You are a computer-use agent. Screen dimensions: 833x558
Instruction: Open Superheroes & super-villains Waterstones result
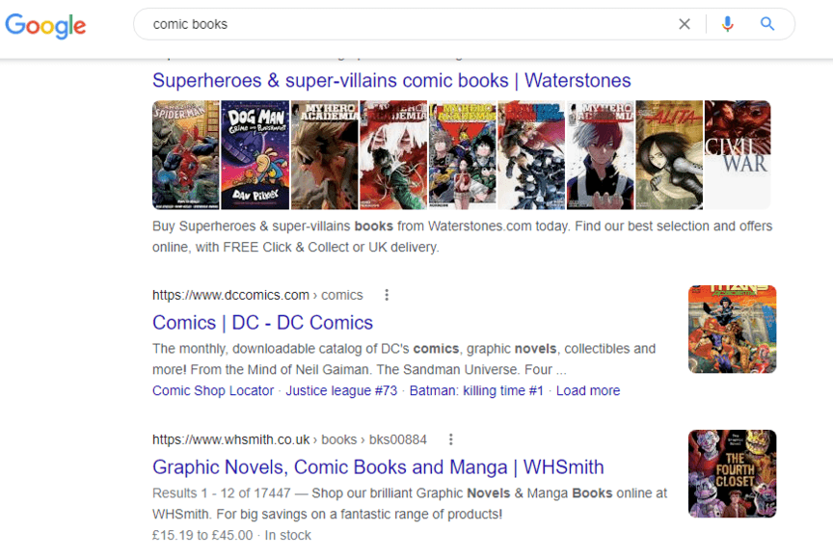(x=391, y=80)
